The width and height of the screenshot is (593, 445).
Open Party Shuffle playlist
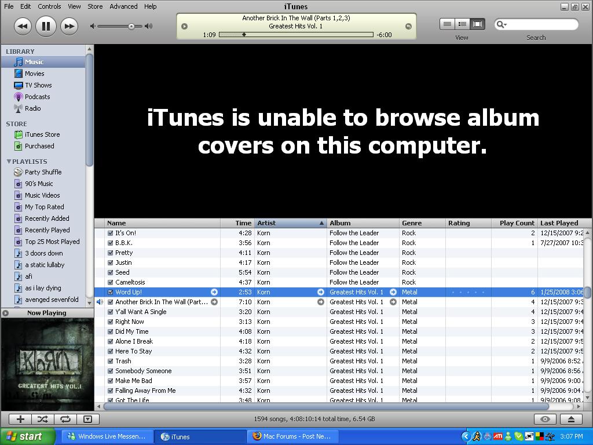tap(43, 172)
